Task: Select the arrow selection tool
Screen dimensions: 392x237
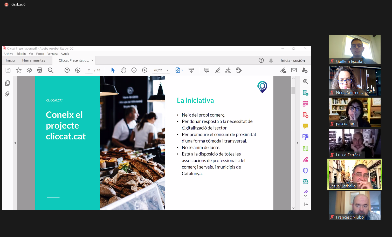Action: click(x=113, y=70)
